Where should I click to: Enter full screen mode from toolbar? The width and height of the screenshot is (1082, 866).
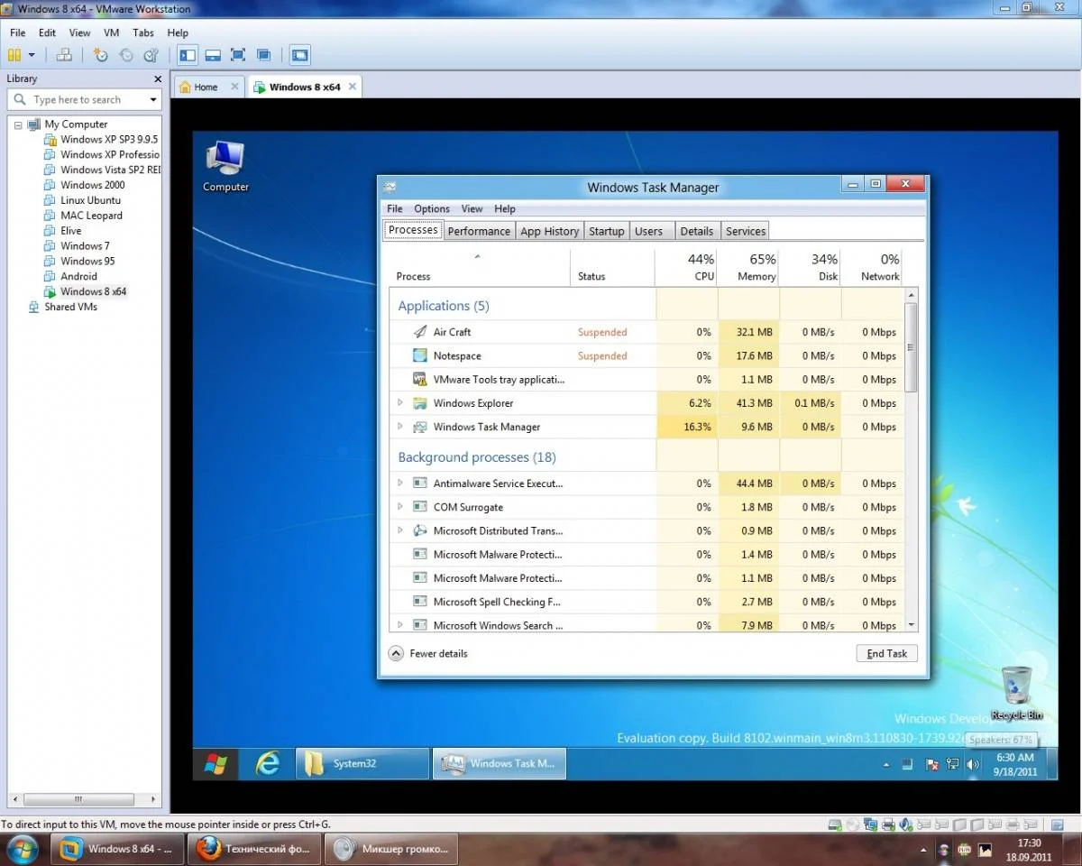tap(238, 55)
